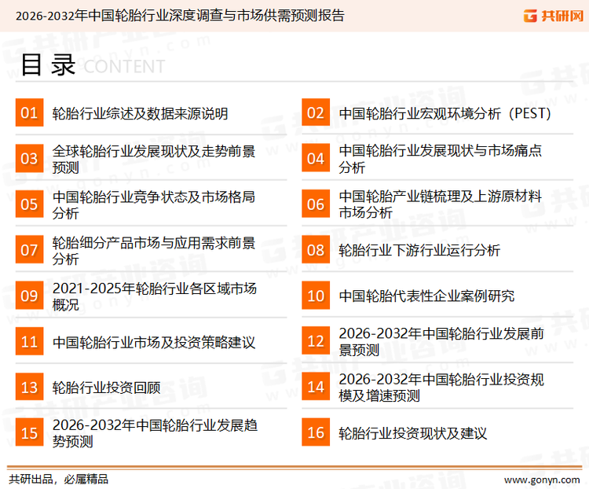Select entry 中国轮胎行业宏观环境分析 (PEST)
Screen dimensions: 589x489
pyautogui.click(x=444, y=113)
